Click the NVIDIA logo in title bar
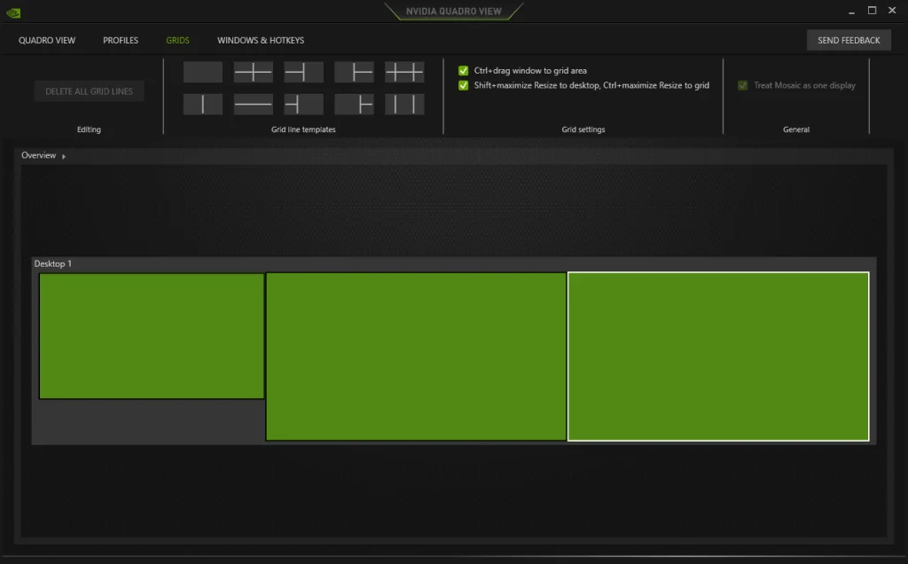 (x=13, y=12)
